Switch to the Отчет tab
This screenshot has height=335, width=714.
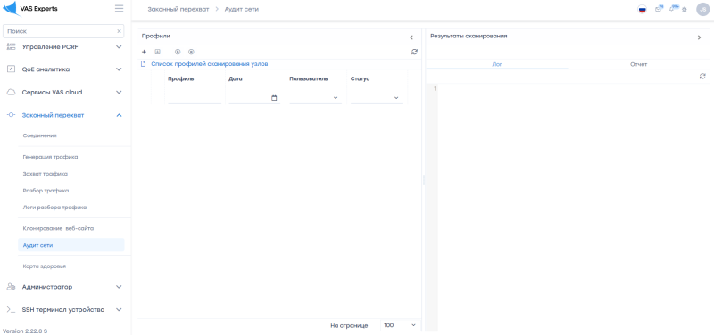(x=638, y=64)
